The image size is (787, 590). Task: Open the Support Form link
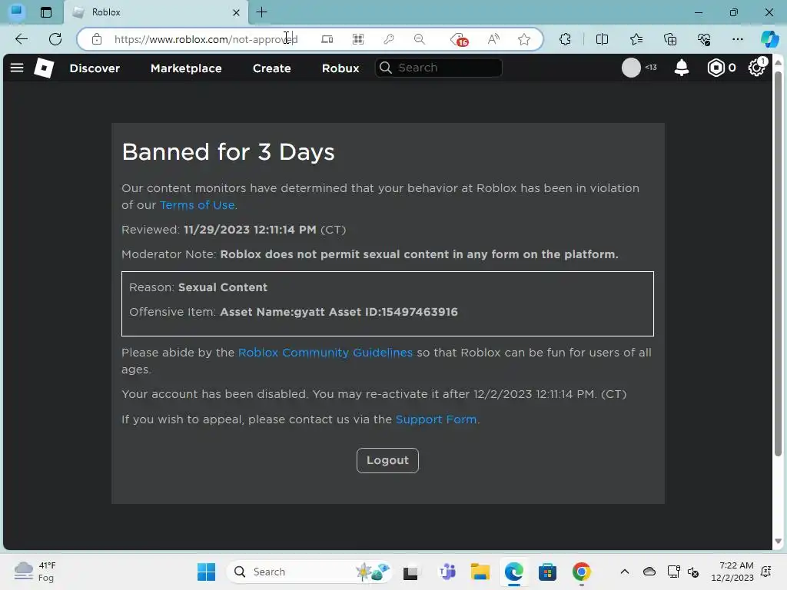437,419
